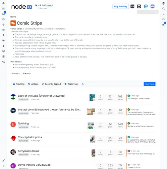Open the Mastodon icon in header
The width and height of the screenshot is (167, 169).
(x=146, y=6)
